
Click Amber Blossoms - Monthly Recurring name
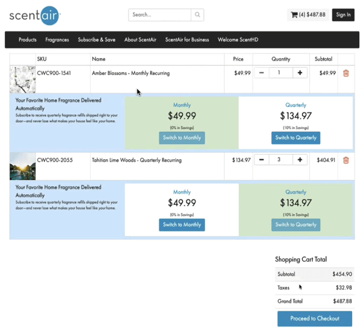click(x=131, y=73)
